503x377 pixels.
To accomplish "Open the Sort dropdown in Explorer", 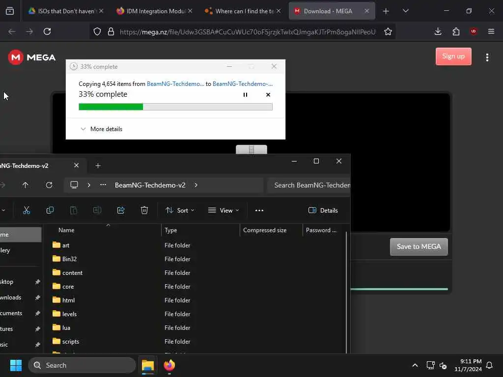I will click(x=180, y=210).
